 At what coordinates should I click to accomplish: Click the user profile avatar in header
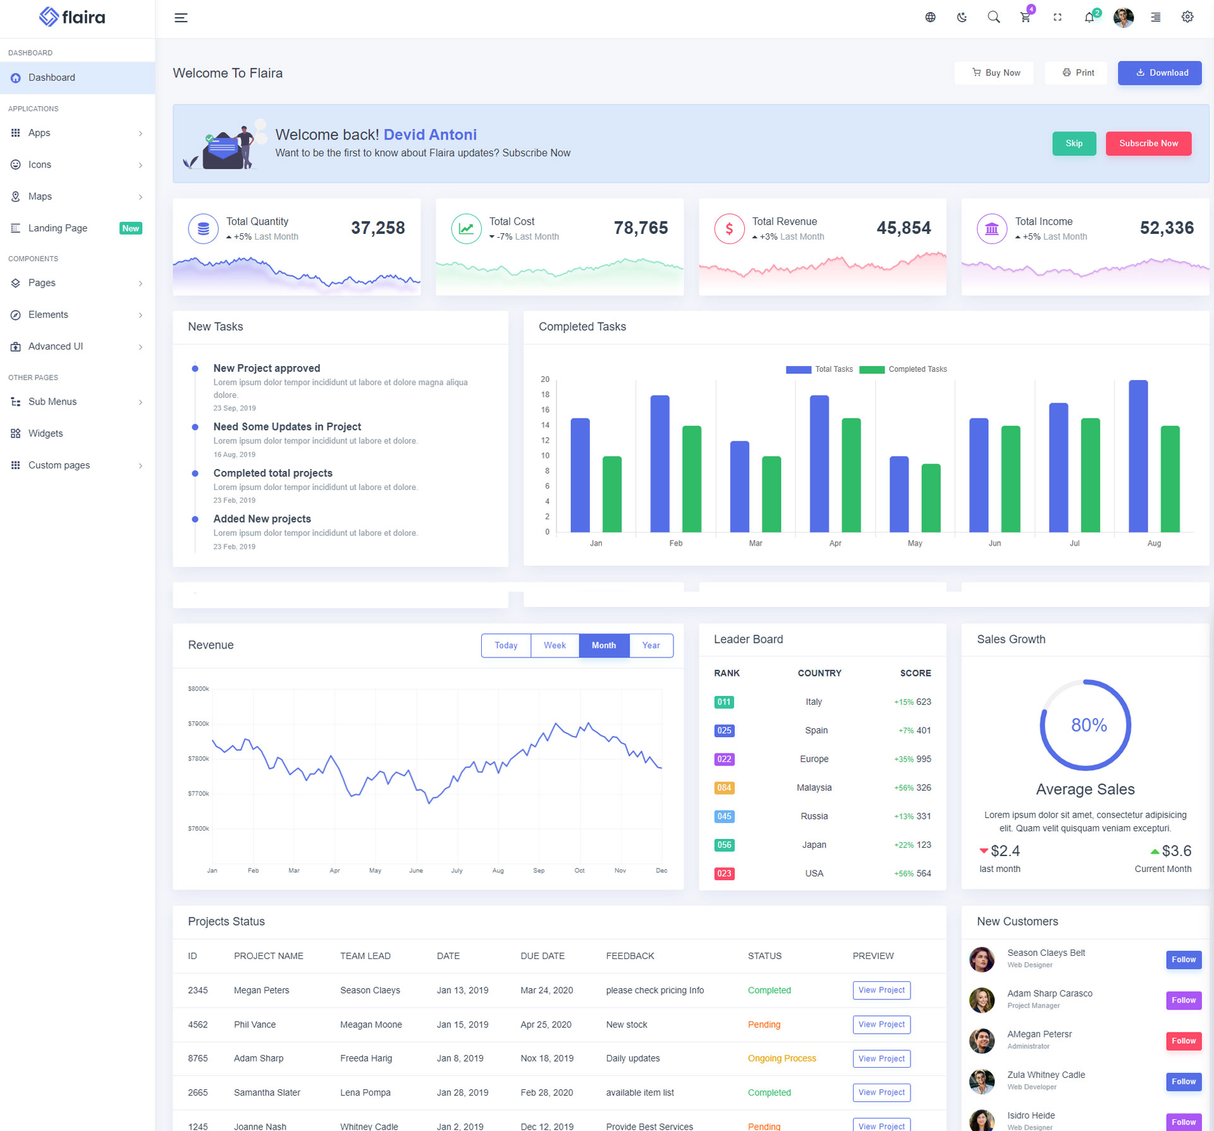click(x=1123, y=18)
